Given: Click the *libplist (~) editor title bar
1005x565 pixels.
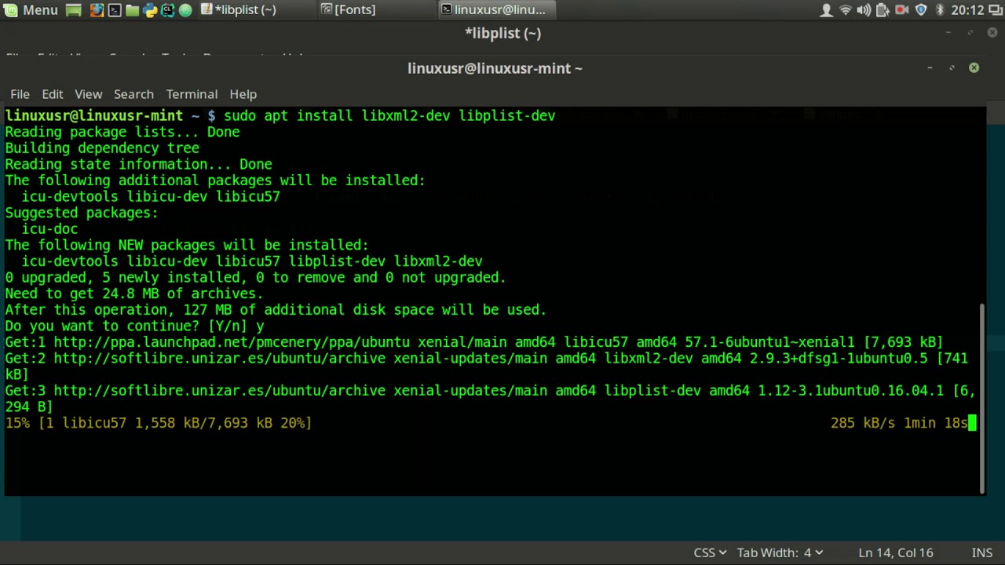Looking at the screenshot, I should point(502,33).
